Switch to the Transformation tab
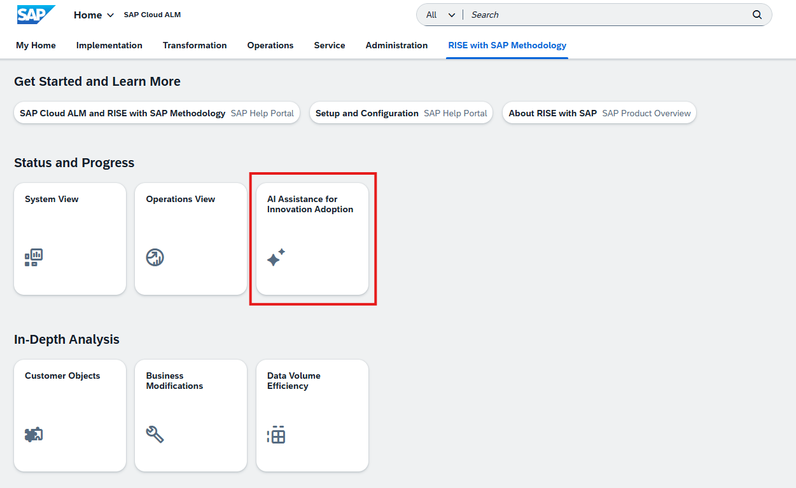 (195, 45)
